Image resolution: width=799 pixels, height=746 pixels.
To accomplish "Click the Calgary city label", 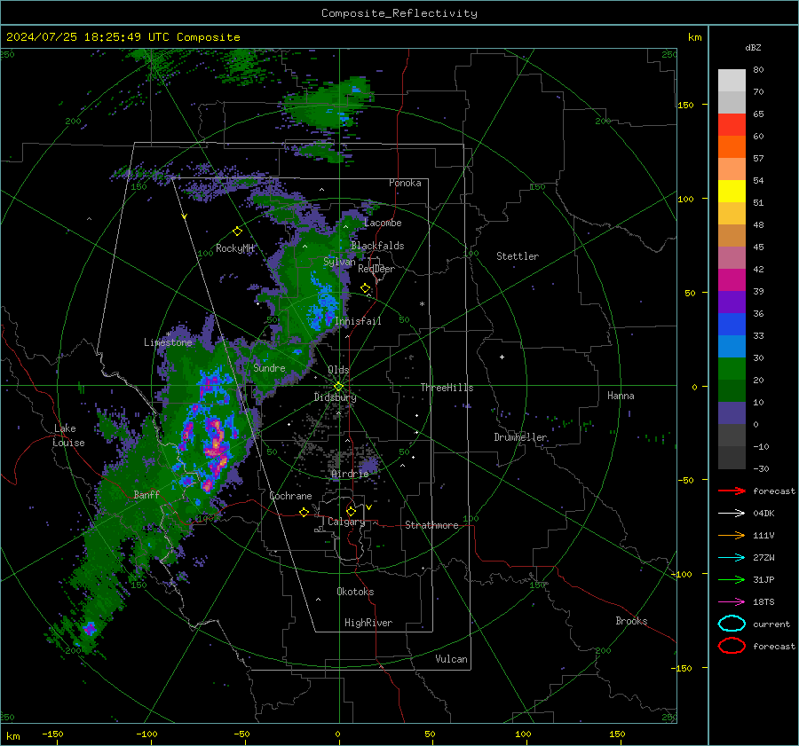I will click(x=346, y=522).
